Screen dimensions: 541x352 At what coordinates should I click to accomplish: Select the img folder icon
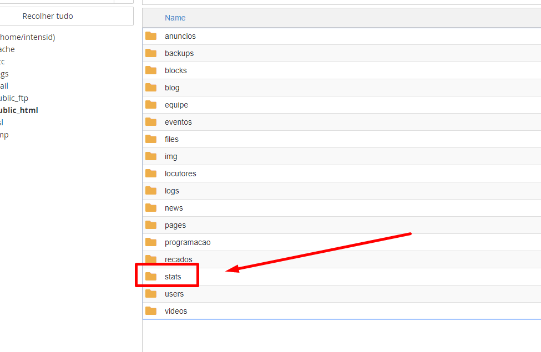151,156
